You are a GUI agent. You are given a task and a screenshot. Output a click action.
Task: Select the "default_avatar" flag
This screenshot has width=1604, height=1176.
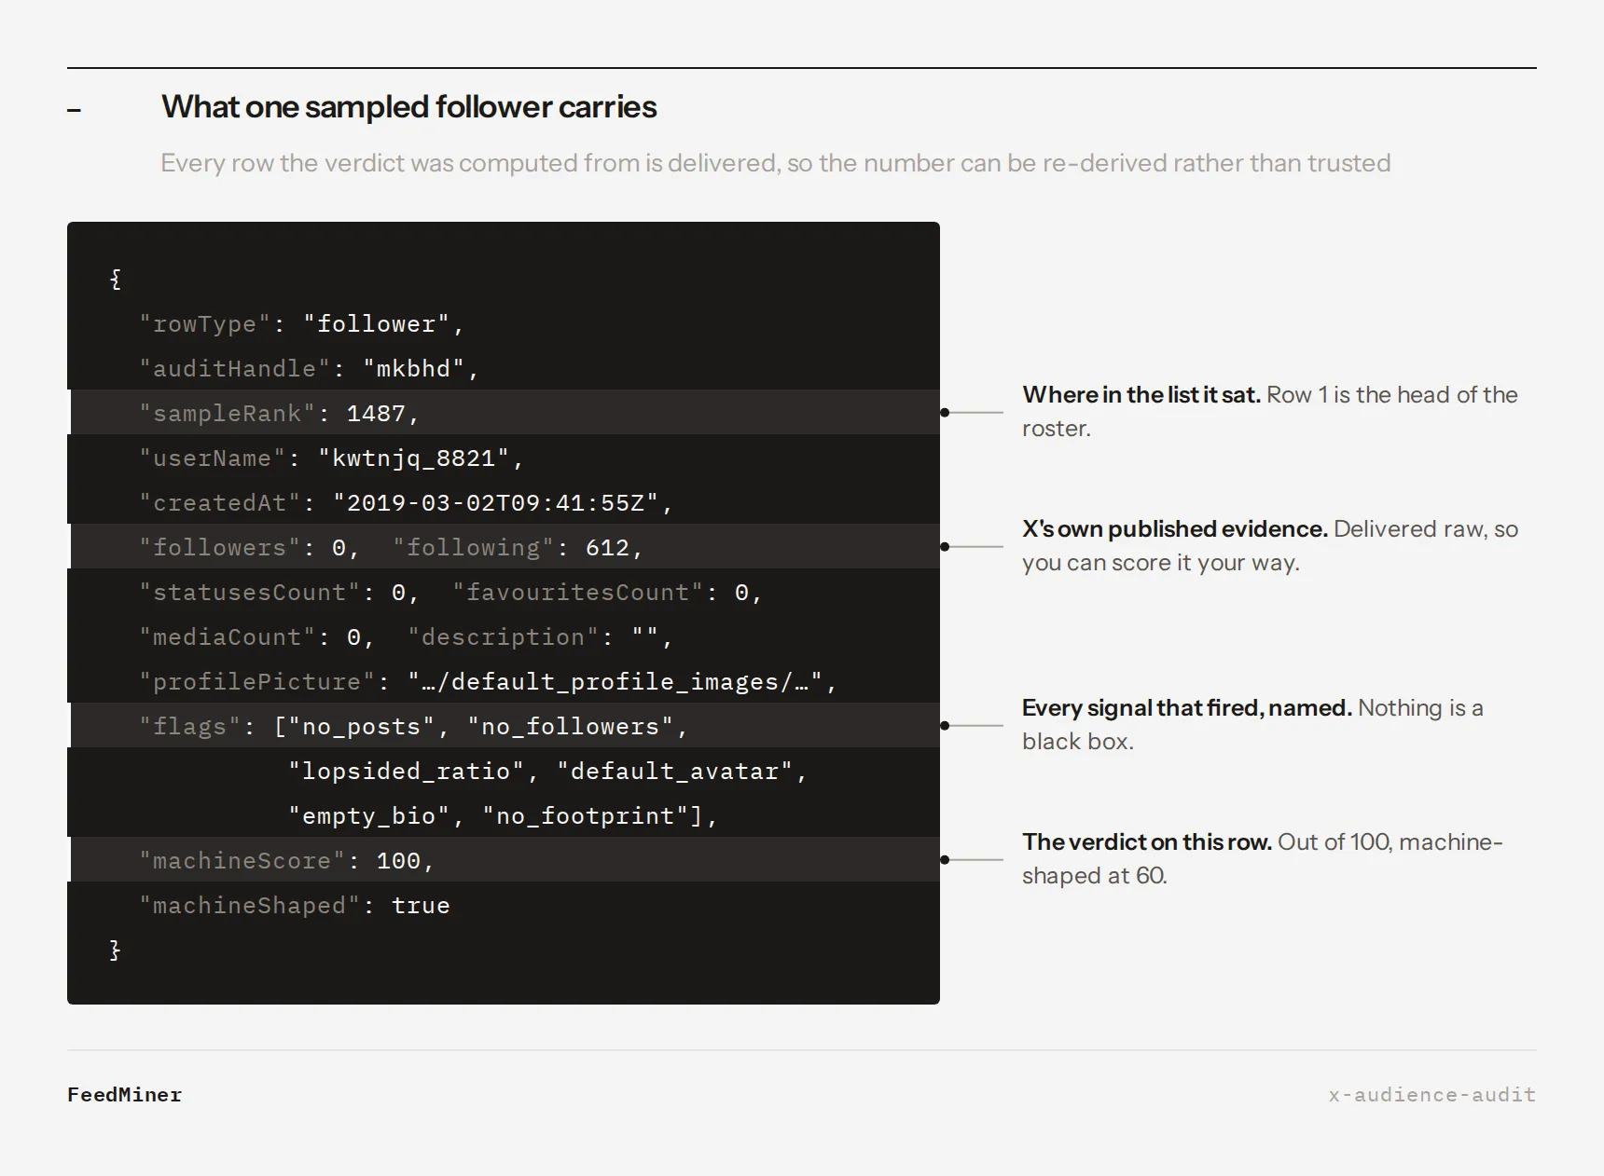pos(674,771)
